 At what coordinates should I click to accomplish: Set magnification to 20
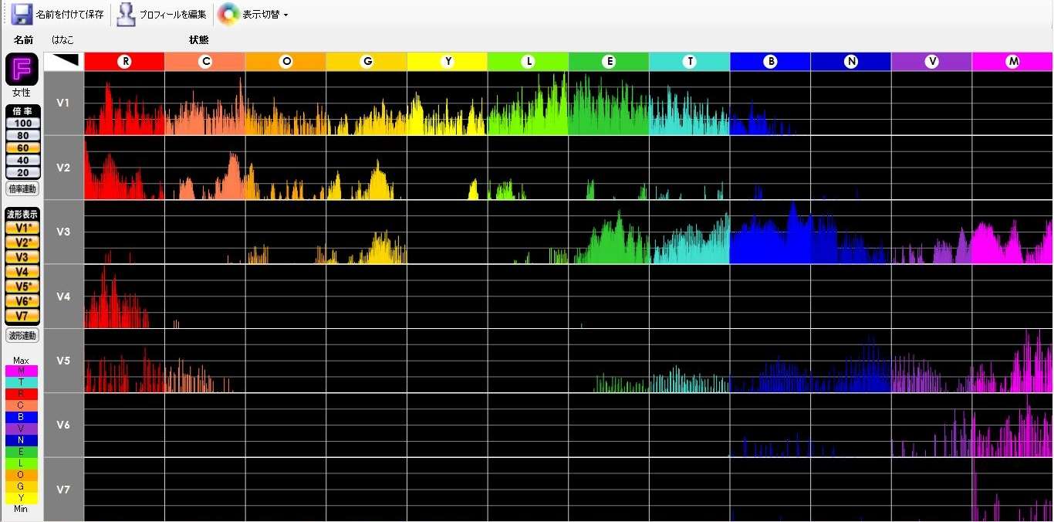[x=22, y=172]
